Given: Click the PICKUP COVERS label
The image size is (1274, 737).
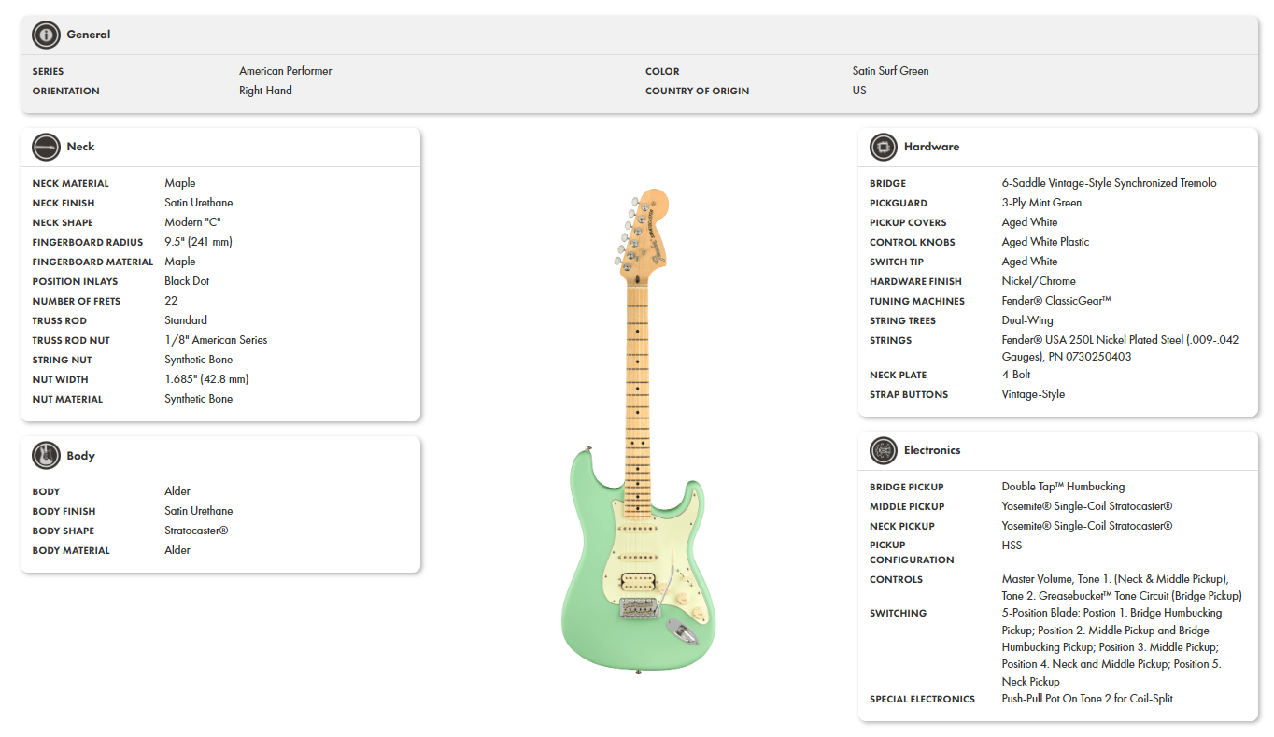Looking at the screenshot, I should coord(908,222).
